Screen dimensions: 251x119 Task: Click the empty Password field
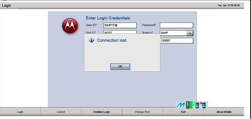click(x=176, y=25)
